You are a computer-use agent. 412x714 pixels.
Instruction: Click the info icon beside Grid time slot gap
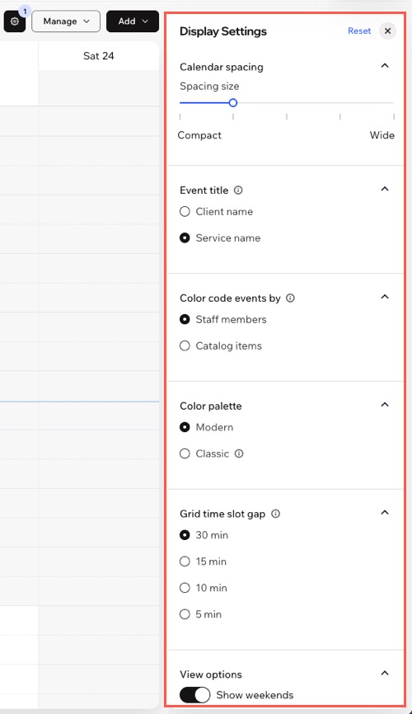275,514
